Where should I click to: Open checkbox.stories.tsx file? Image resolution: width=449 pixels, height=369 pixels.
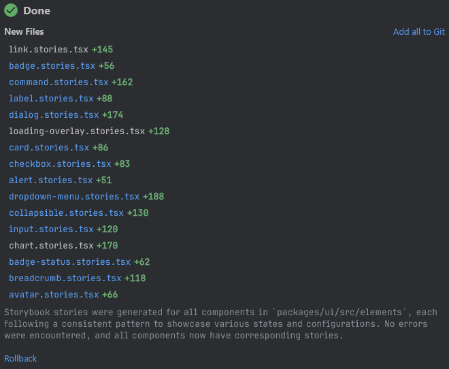60,164
